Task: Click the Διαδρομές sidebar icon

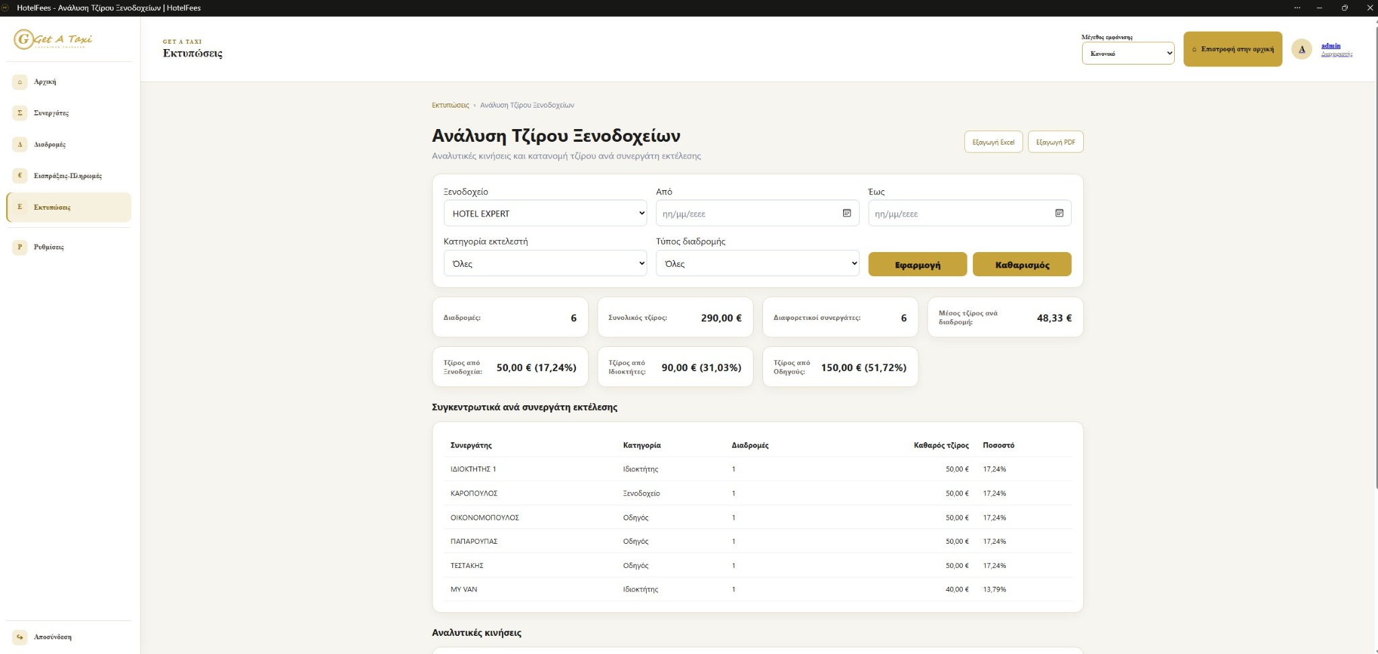Action: point(20,145)
